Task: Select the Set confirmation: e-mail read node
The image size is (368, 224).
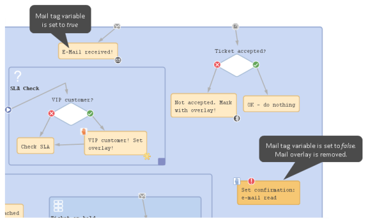Action: (269, 193)
